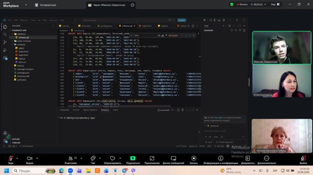
Task: Refresh the chat sessions list
Action: [232, 30]
